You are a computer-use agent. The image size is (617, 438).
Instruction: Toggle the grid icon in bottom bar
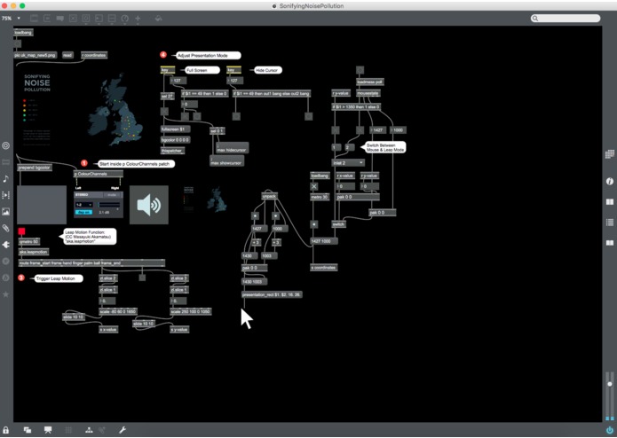coord(68,430)
